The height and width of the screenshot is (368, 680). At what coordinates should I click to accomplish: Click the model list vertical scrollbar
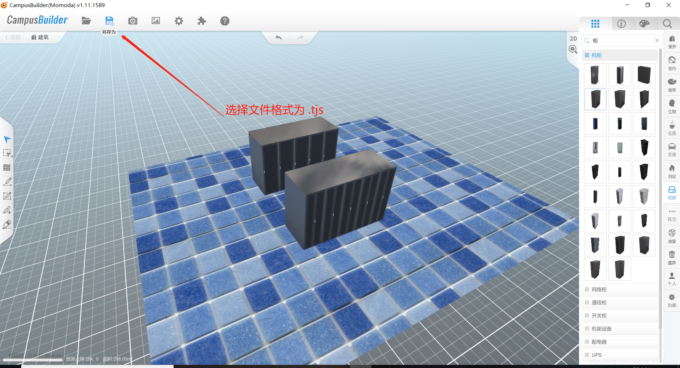pyautogui.click(x=661, y=189)
